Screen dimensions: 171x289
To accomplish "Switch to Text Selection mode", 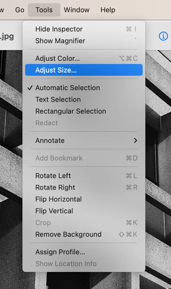I will (x=58, y=99).
